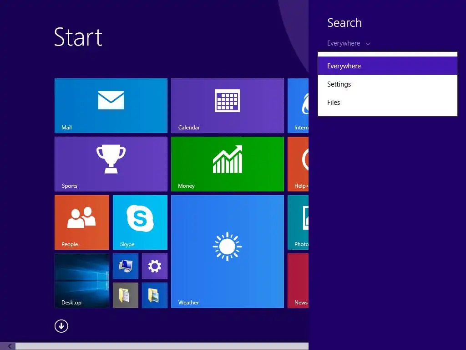The height and width of the screenshot is (350, 466).
Task: Select Settings in the search scope list
Action: pyautogui.click(x=388, y=84)
